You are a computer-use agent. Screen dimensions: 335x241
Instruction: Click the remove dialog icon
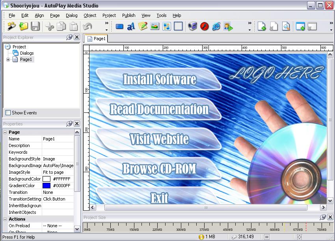click(312, 26)
